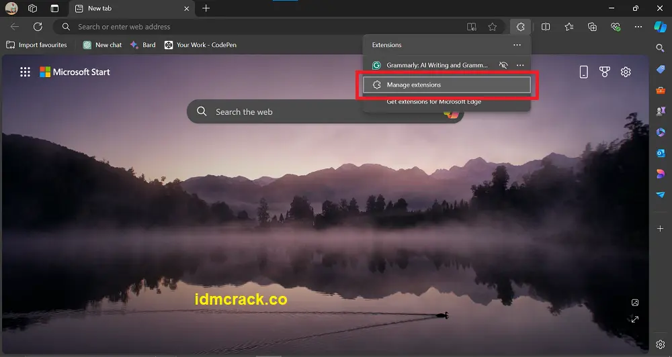This screenshot has width=672, height=357.
Task: Open Your Work - CodePen bookmark
Action: click(200, 45)
